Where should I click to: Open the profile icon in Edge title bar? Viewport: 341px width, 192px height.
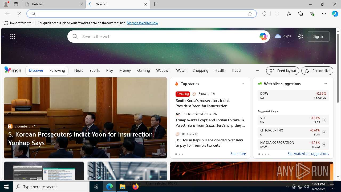tap(6, 4)
